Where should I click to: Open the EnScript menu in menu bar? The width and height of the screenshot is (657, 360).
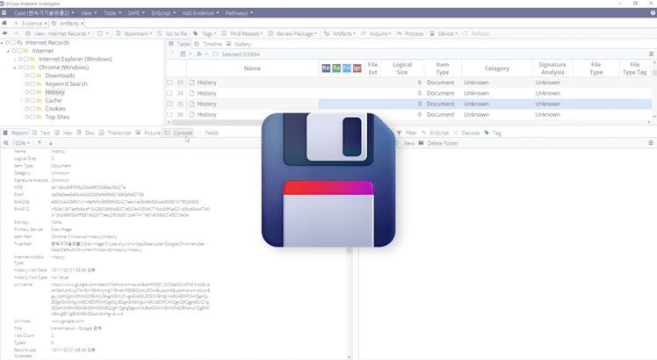pyautogui.click(x=163, y=13)
